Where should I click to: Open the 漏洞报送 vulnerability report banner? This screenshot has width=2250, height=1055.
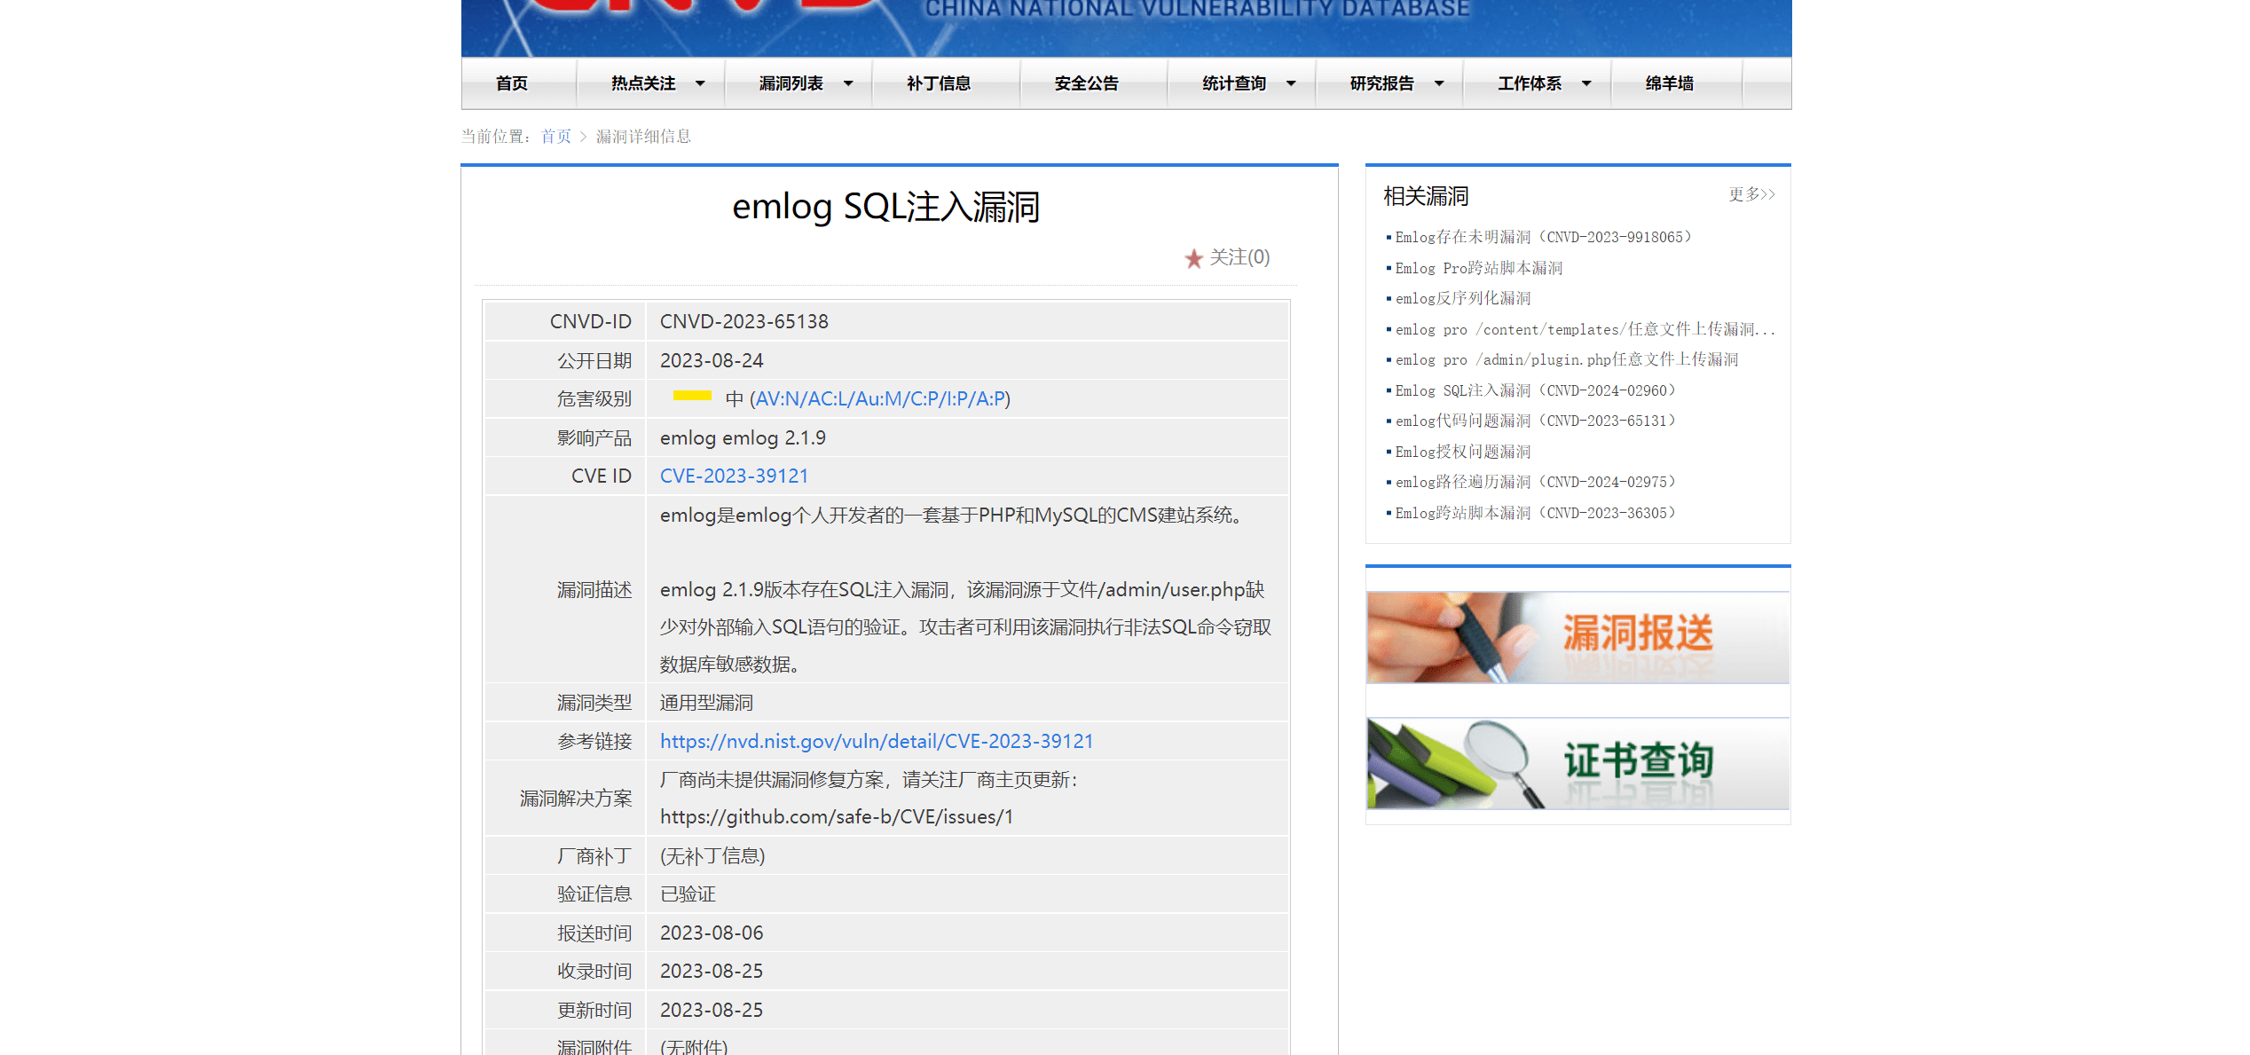(x=1577, y=637)
